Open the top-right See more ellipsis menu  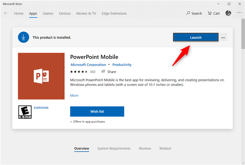pyautogui.click(x=239, y=13)
